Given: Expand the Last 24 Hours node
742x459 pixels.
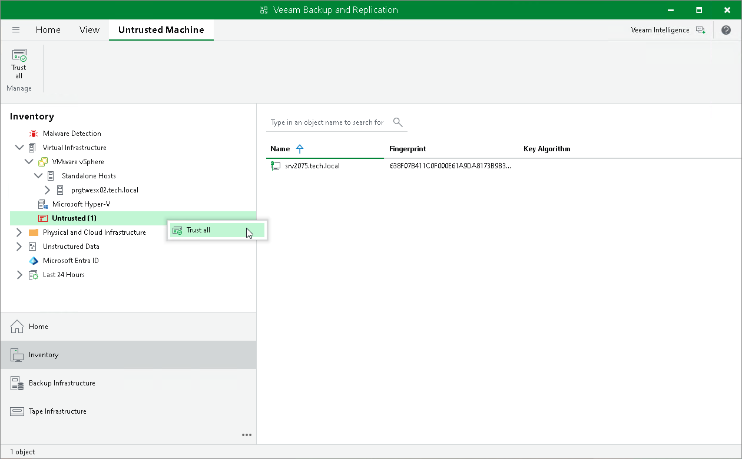Looking at the screenshot, I should click(x=19, y=275).
